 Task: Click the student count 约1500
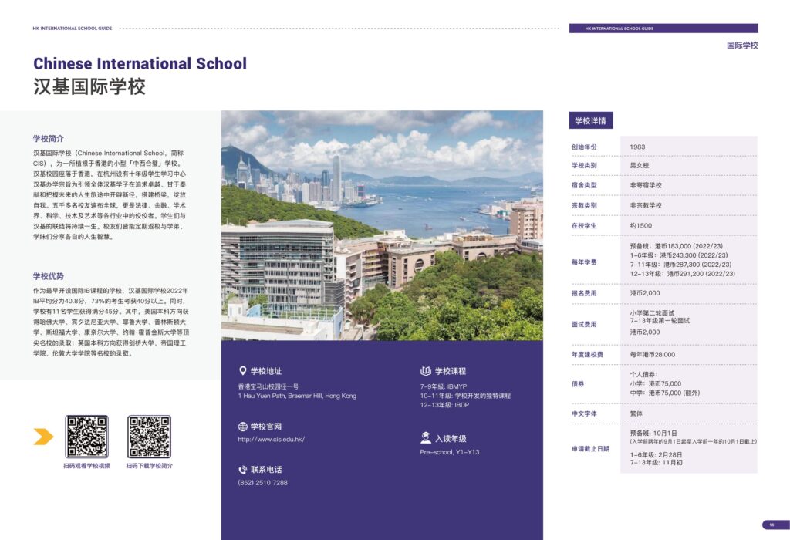coord(641,226)
